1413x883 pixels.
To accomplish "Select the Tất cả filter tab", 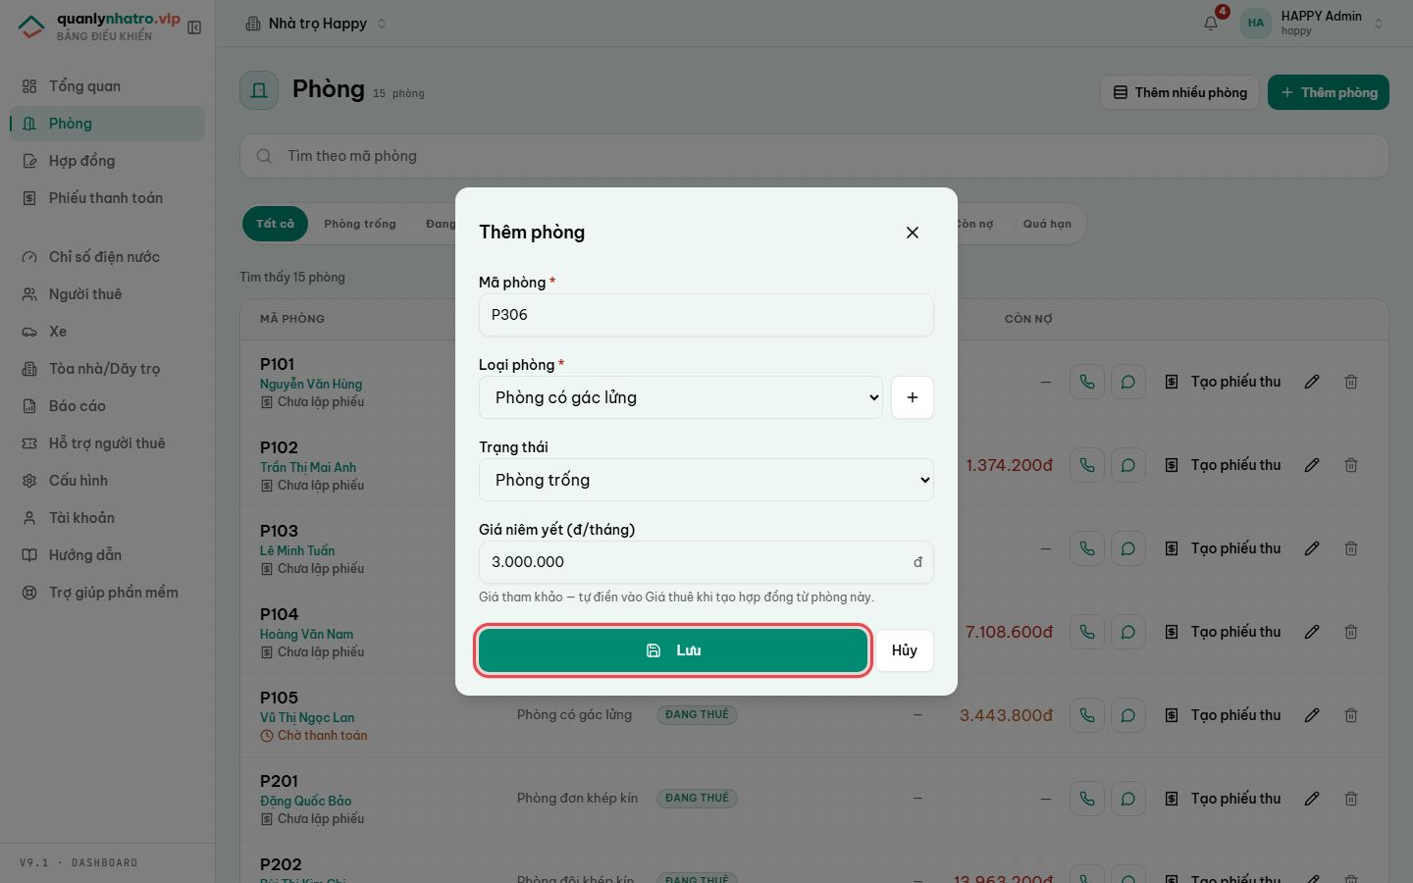I will [275, 224].
